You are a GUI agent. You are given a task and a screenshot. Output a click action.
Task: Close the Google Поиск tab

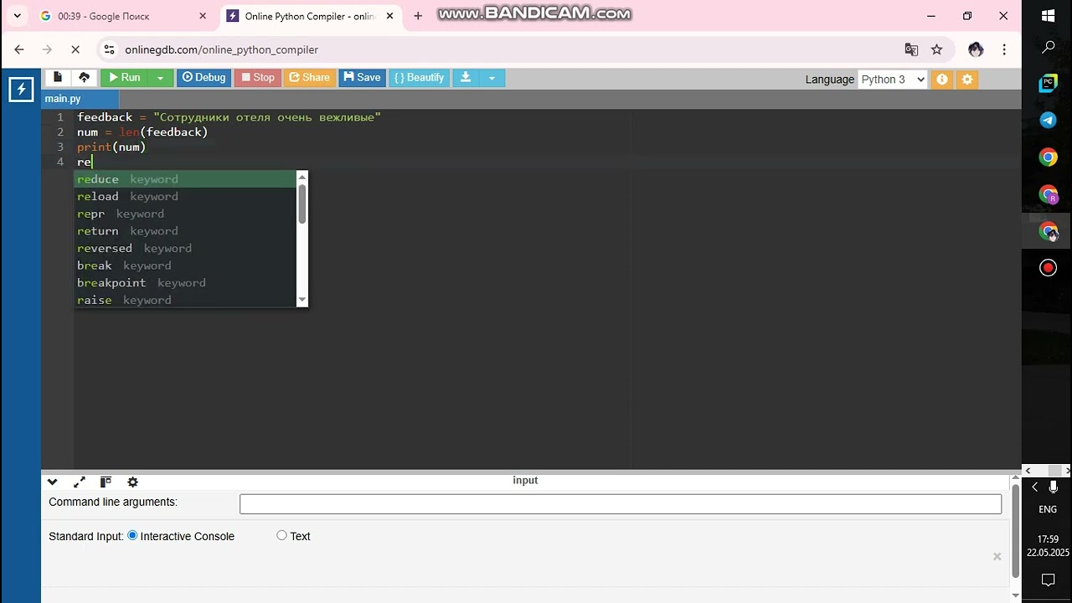pyautogui.click(x=203, y=16)
